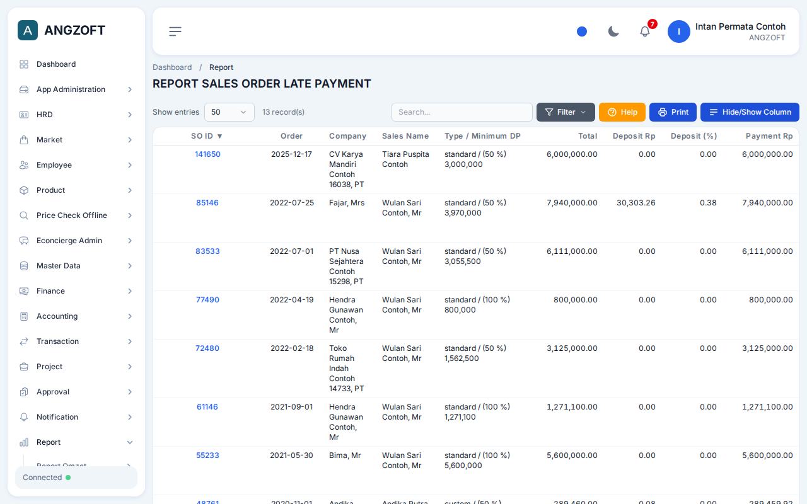Screen dimensions: 807x504
Task: Click the Search input field
Action: tap(462, 112)
